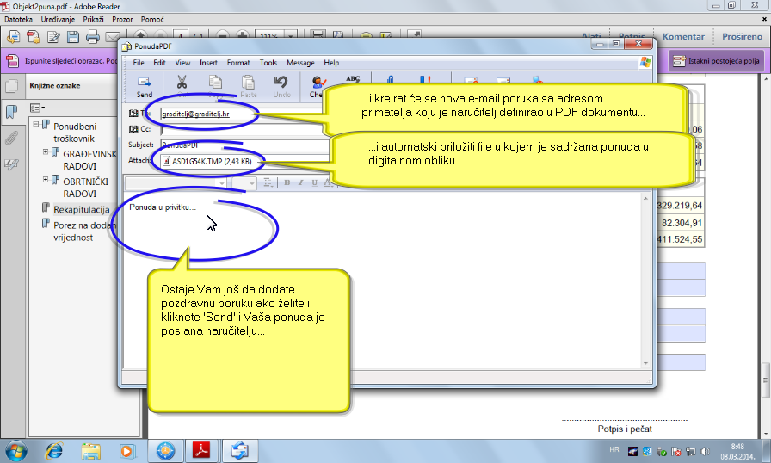Click the volume speaker icon in tray
Image resolution: width=771 pixels, height=463 pixels.
705,451
